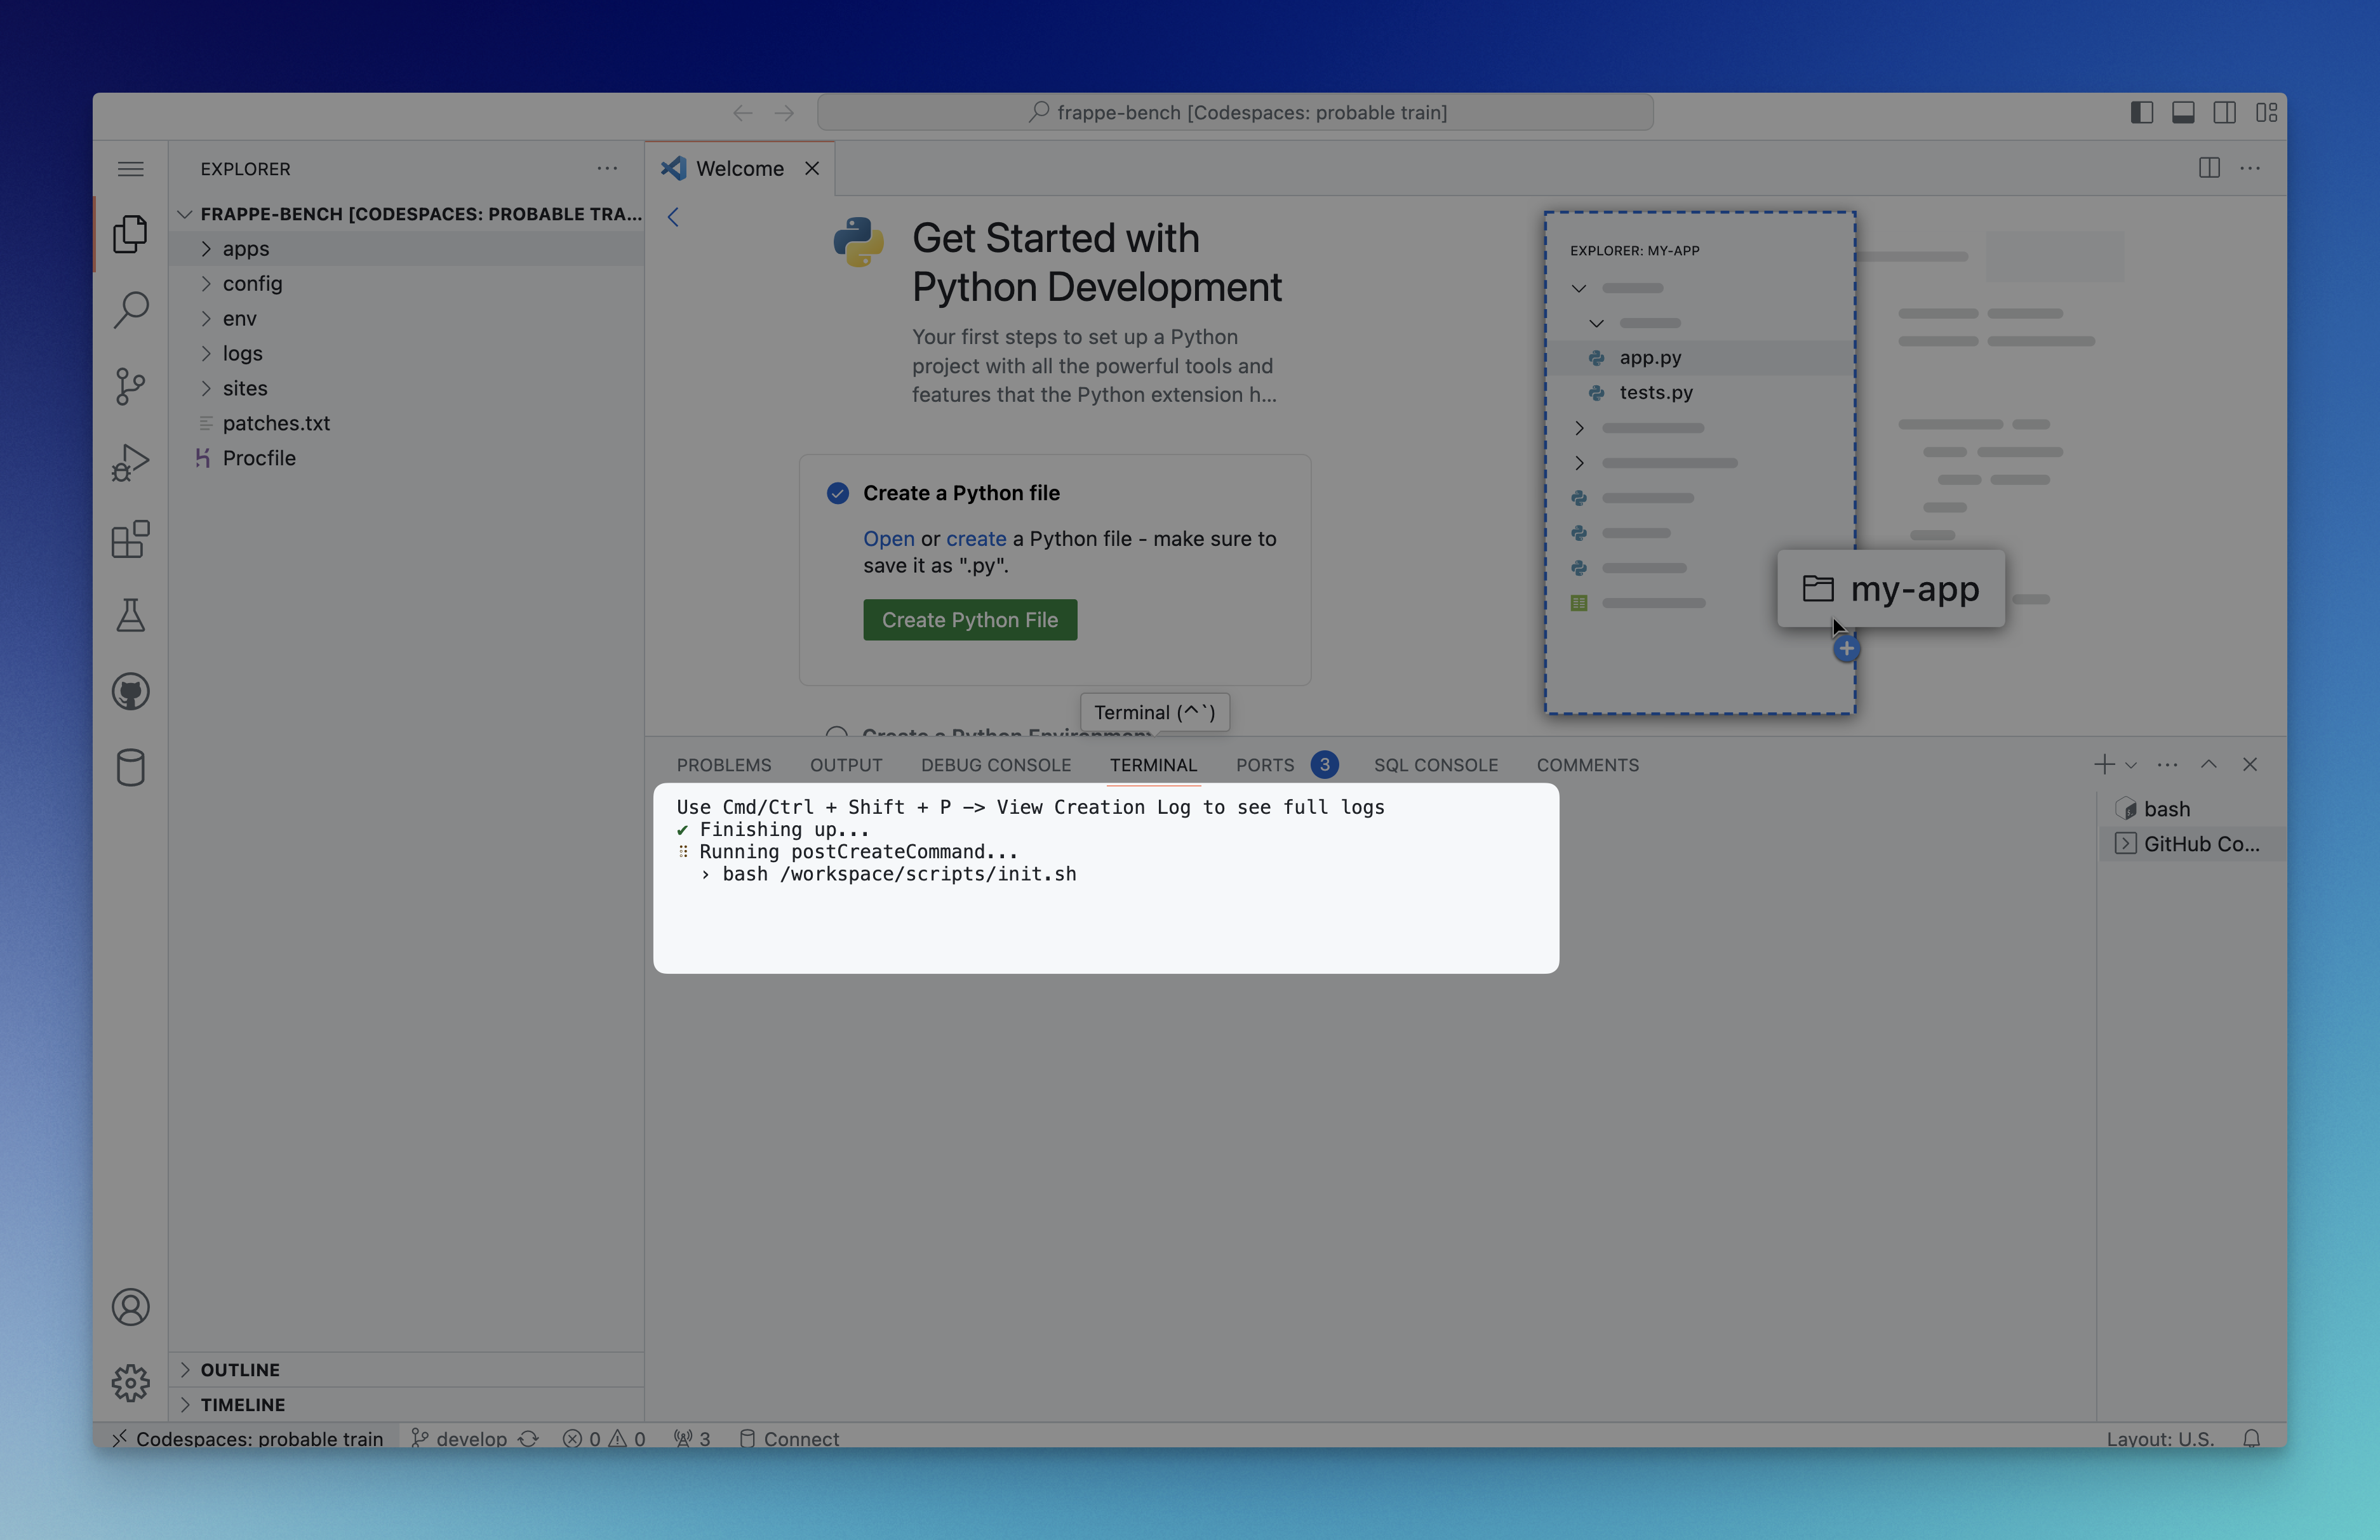Open the GitHub view icon
This screenshot has width=2380, height=1540.
click(130, 691)
